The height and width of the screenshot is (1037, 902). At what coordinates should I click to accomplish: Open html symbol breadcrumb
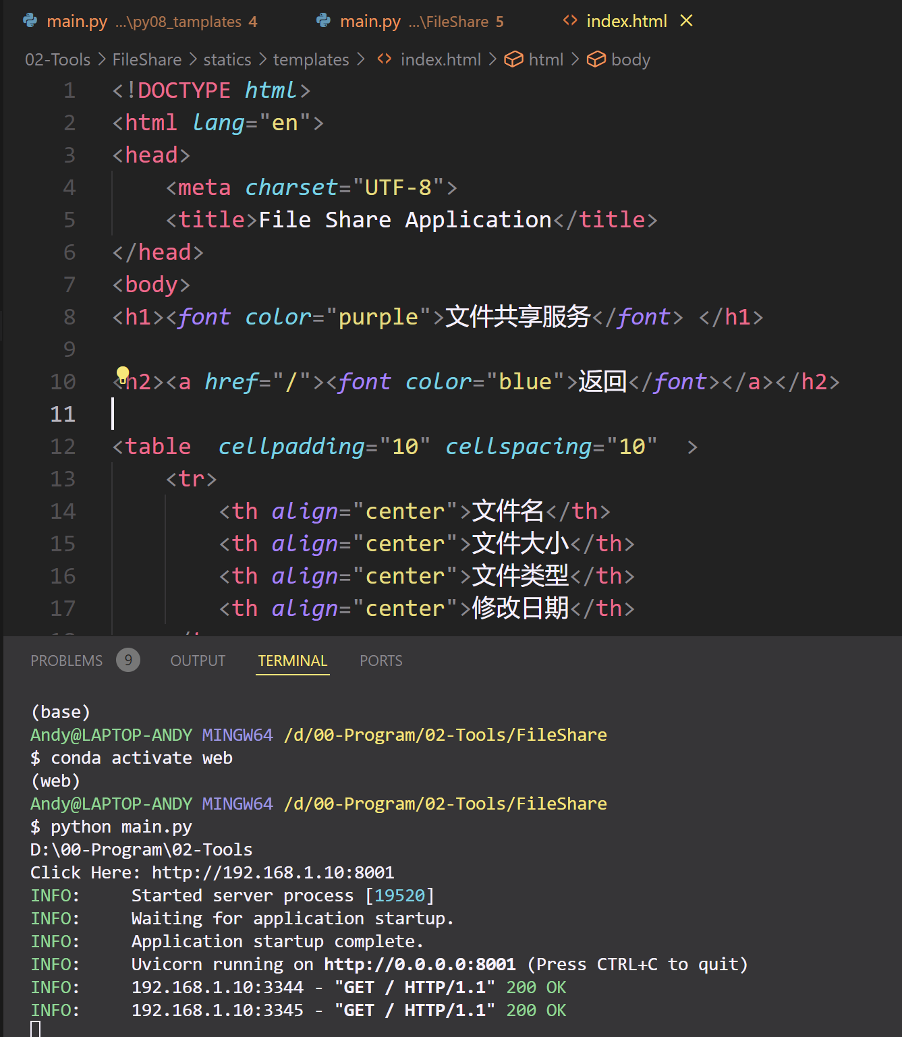[x=546, y=59]
